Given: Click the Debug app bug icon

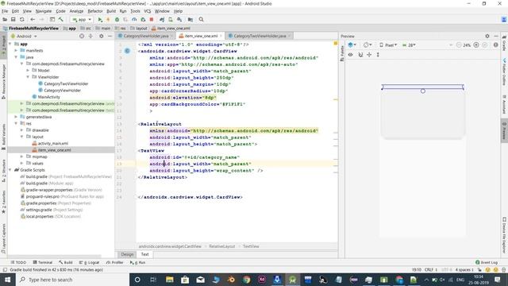Looking at the screenshot, I should [117, 20].
